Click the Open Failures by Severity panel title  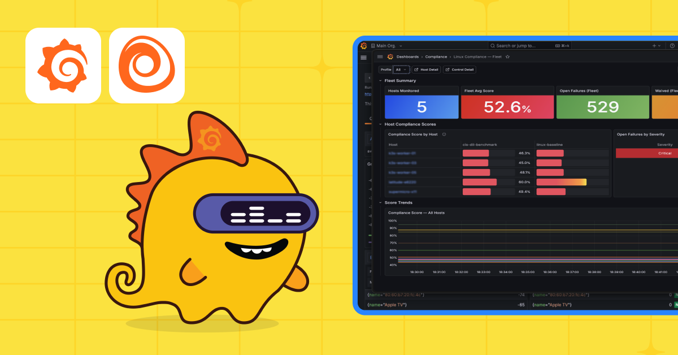coord(641,135)
